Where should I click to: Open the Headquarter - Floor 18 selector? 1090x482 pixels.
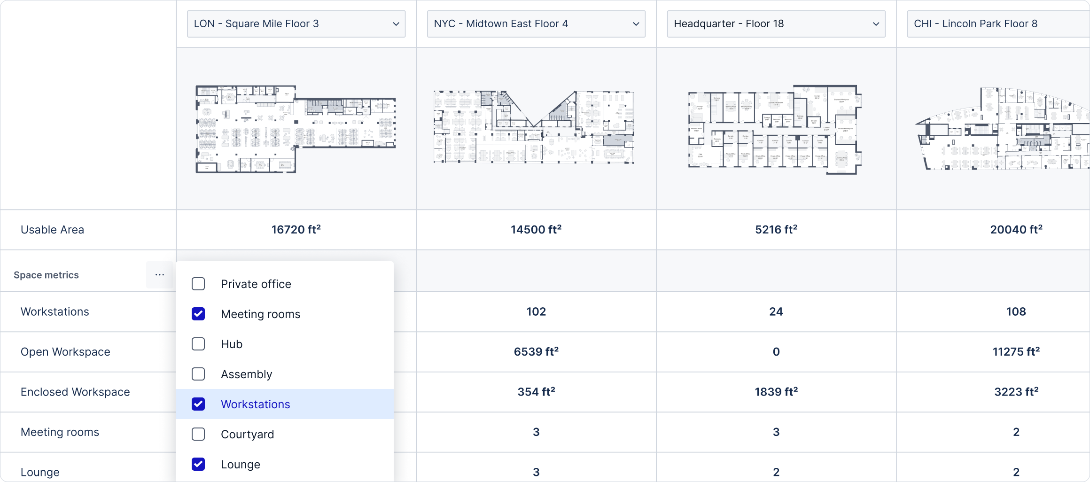775,24
